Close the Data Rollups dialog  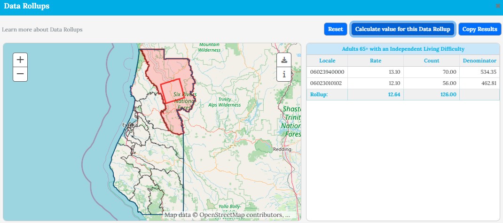(498, 6)
